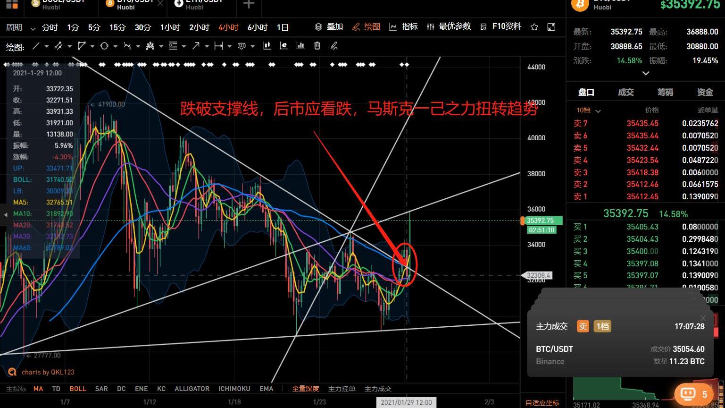Toggle the KC indicator

(161, 389)
